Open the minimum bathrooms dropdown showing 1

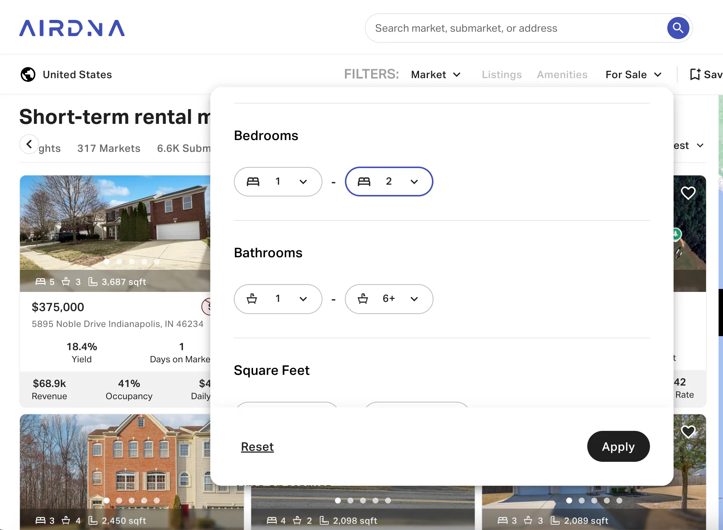pos(278,299)
